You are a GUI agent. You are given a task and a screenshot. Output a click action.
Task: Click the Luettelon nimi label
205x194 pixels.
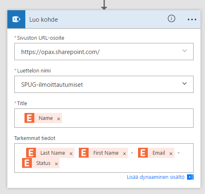point(34,70)
